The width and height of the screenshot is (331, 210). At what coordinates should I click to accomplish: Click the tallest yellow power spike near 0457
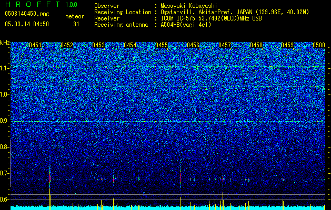pos(223,201)
